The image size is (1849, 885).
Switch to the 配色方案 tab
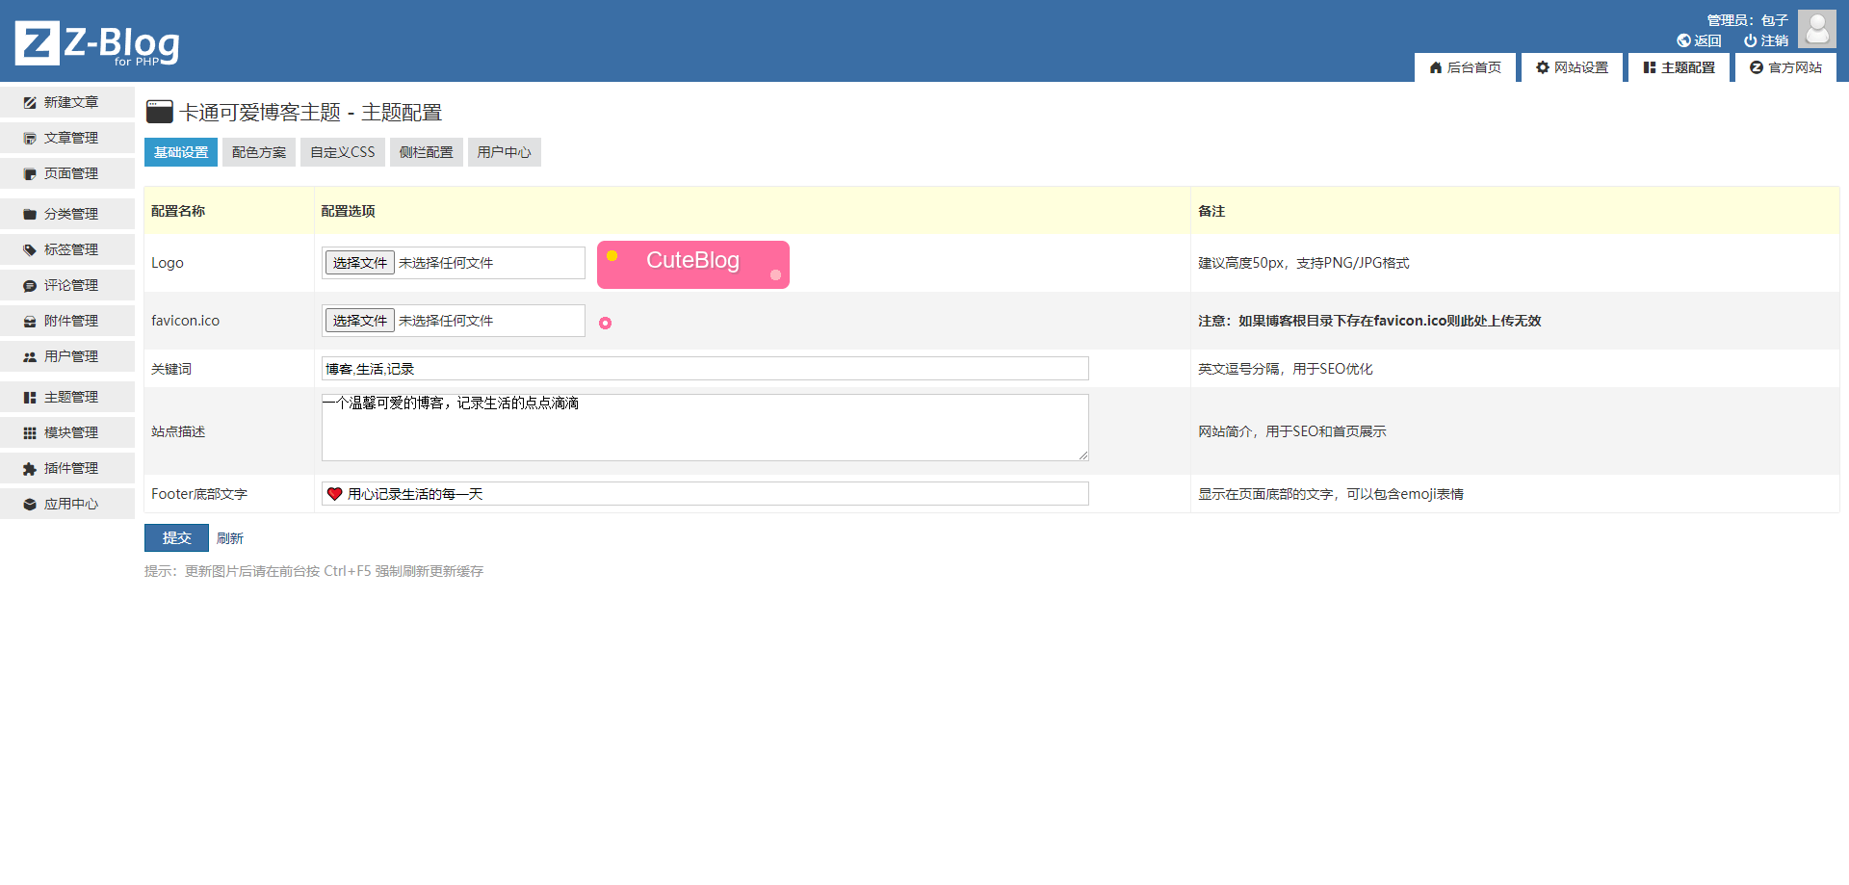pos(259,152)
